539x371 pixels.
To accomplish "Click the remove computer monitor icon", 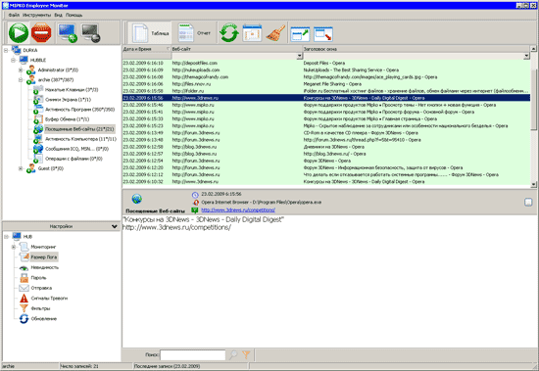I will [x=91, y=33].
